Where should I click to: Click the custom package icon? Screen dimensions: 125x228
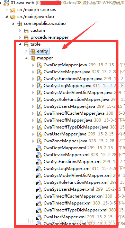point(26,30)
